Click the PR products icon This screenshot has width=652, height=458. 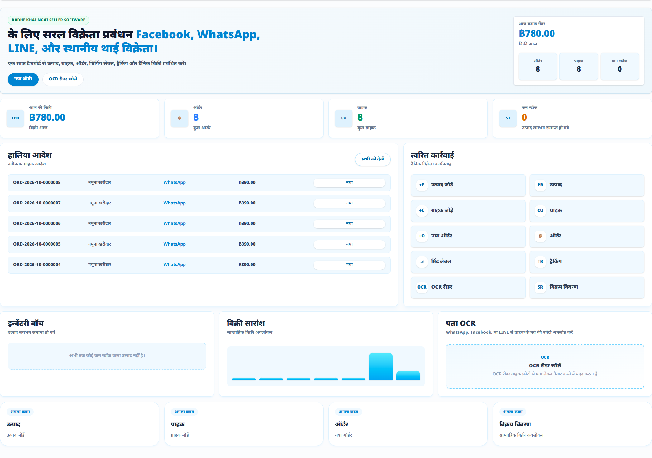(540, 185)
